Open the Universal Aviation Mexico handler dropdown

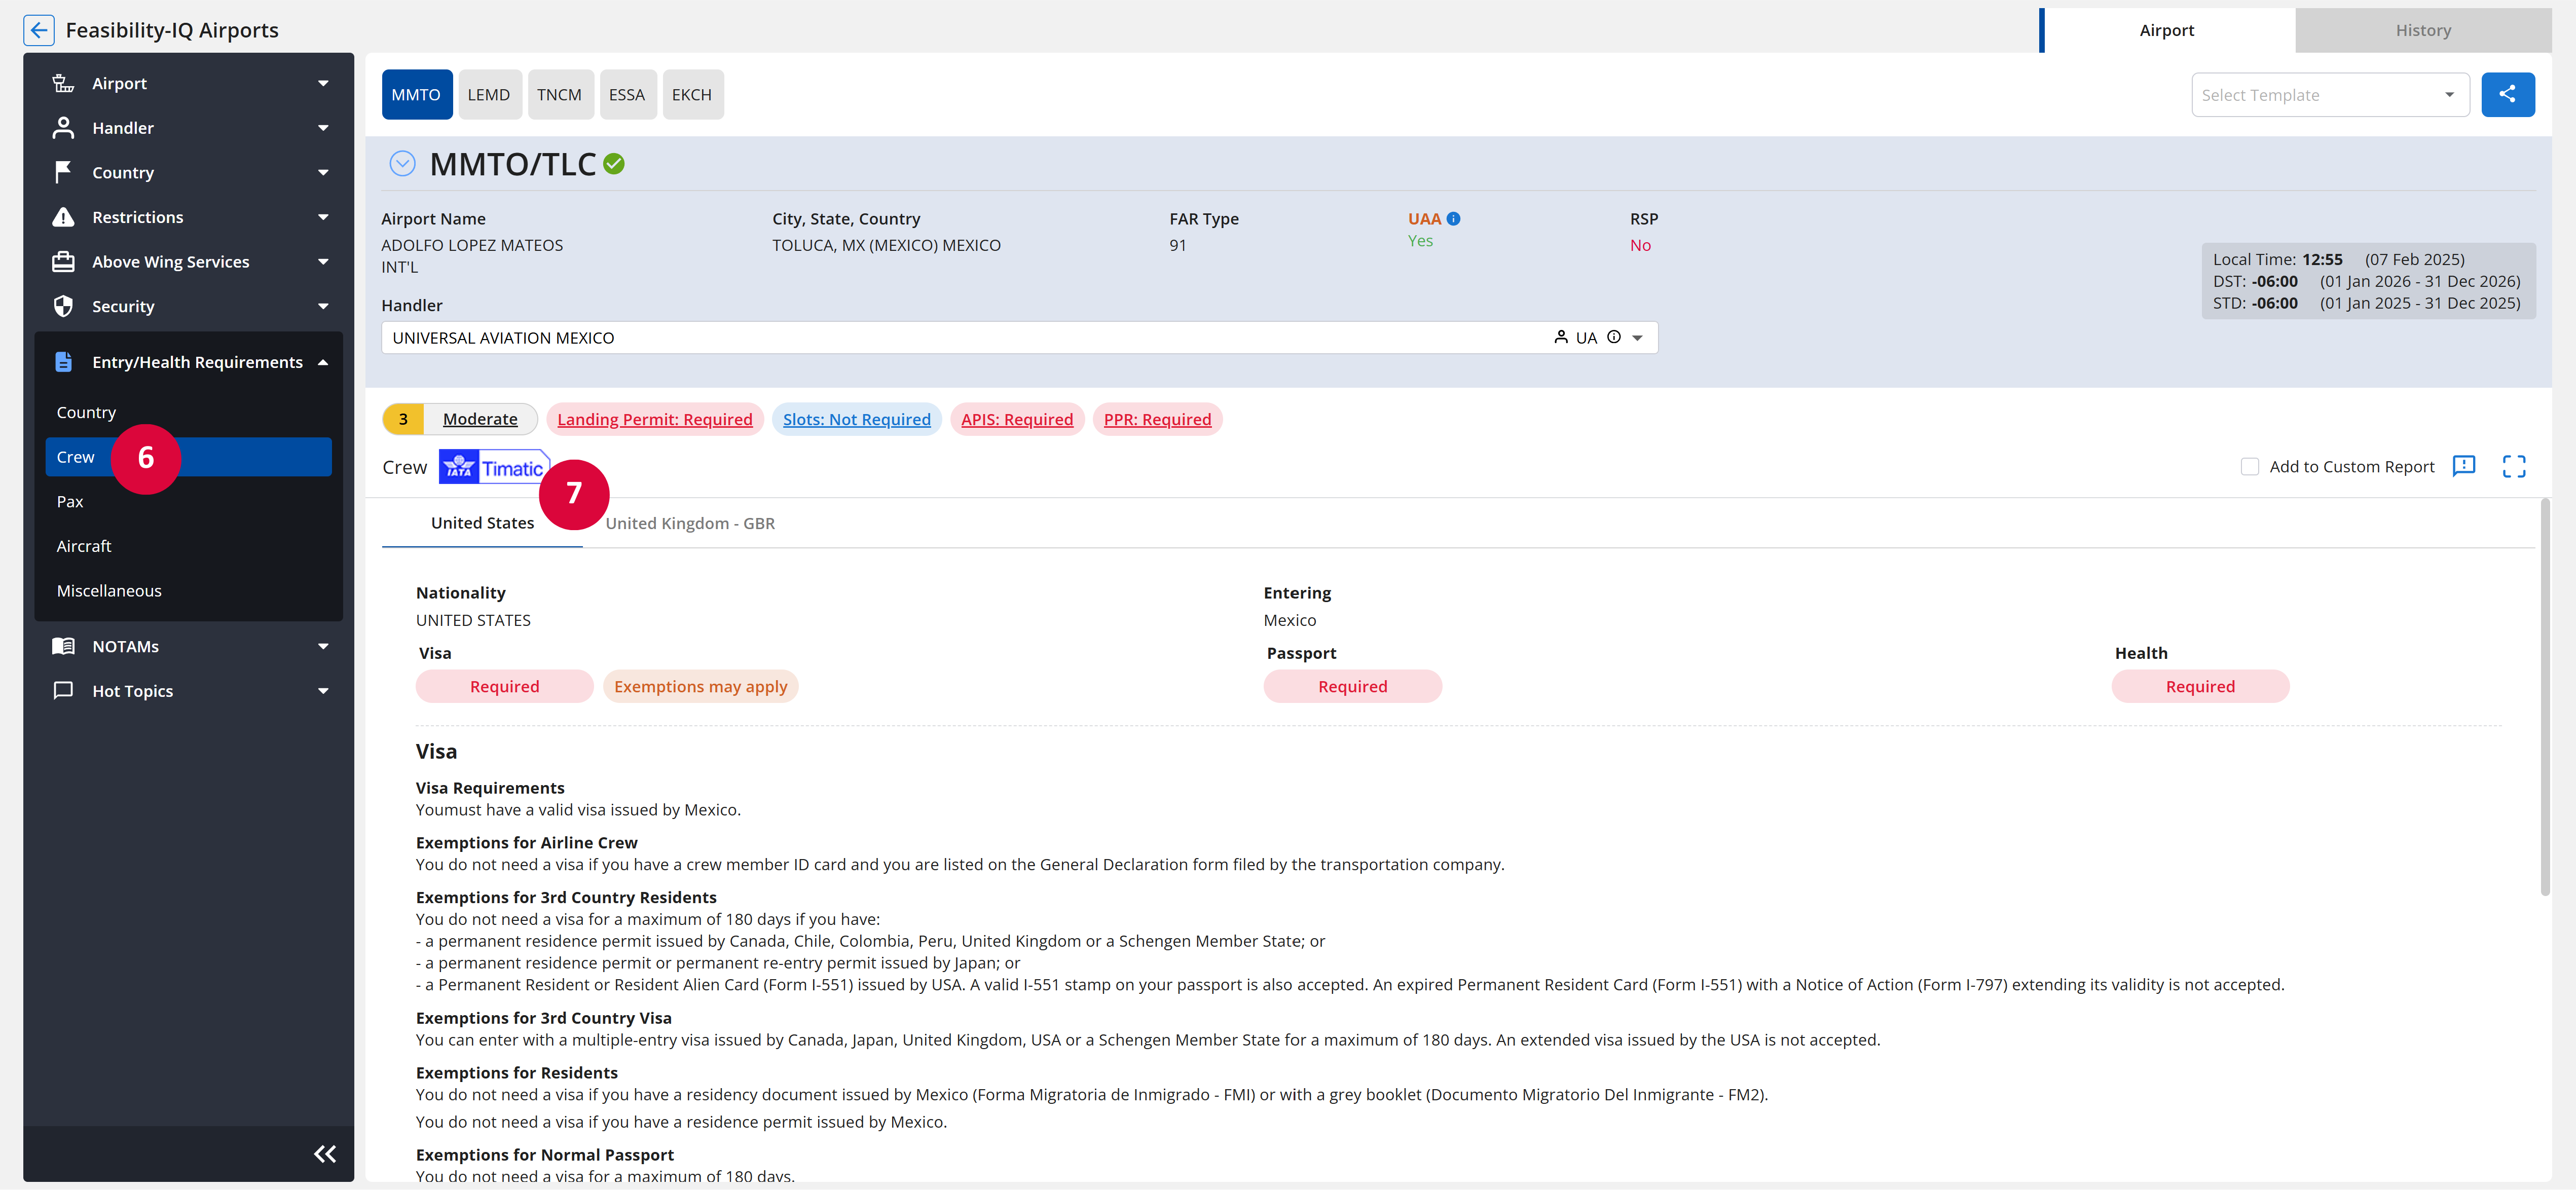point(1637,338)
